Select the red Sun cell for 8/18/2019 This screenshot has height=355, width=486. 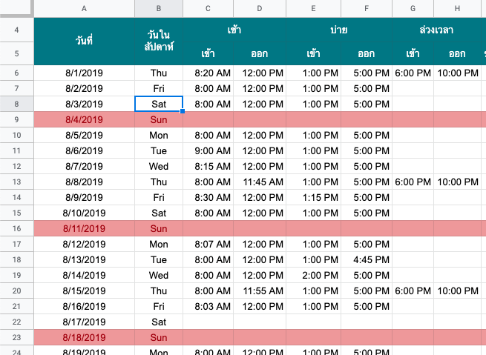(159, 337)
